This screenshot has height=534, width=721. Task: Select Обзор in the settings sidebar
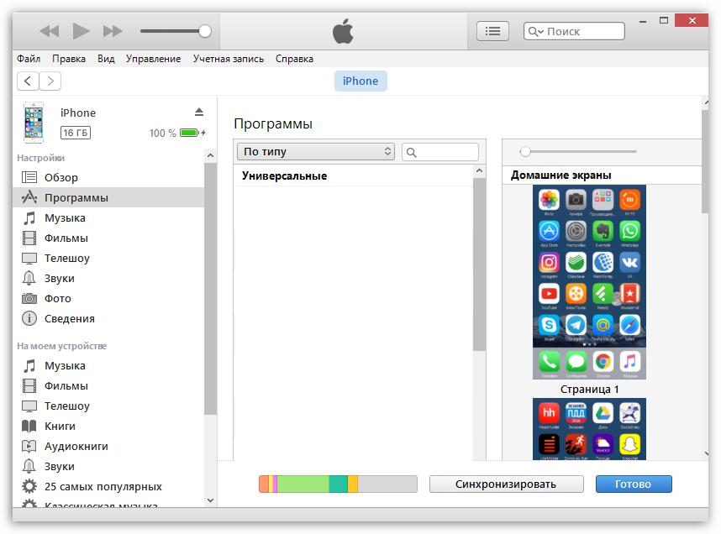(x=61, y=177)
